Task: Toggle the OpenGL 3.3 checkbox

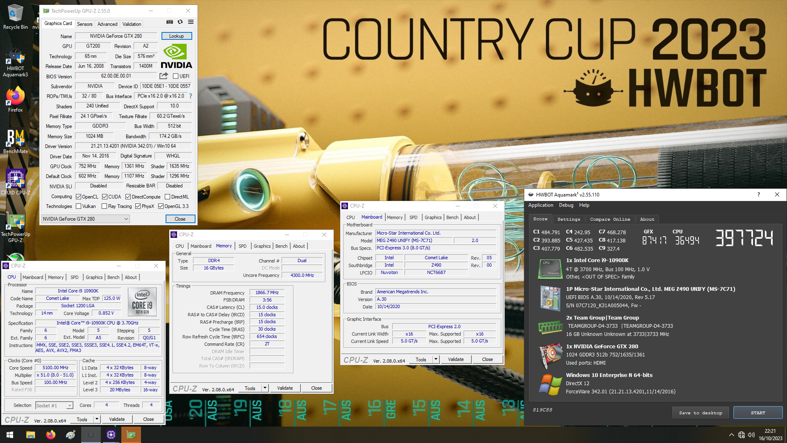Action: 161,206
